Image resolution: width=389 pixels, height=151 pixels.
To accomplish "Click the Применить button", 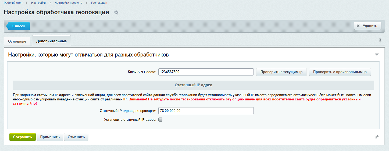I will [x=50, y=137].
